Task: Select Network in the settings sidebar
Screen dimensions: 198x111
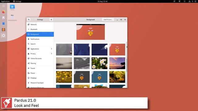Action: [40, 25]
